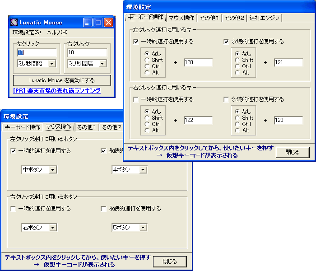The height and width of the screenshot is (271, 316).
Task: Select the Shift radio button beside key 120
Action: [147, 60]
